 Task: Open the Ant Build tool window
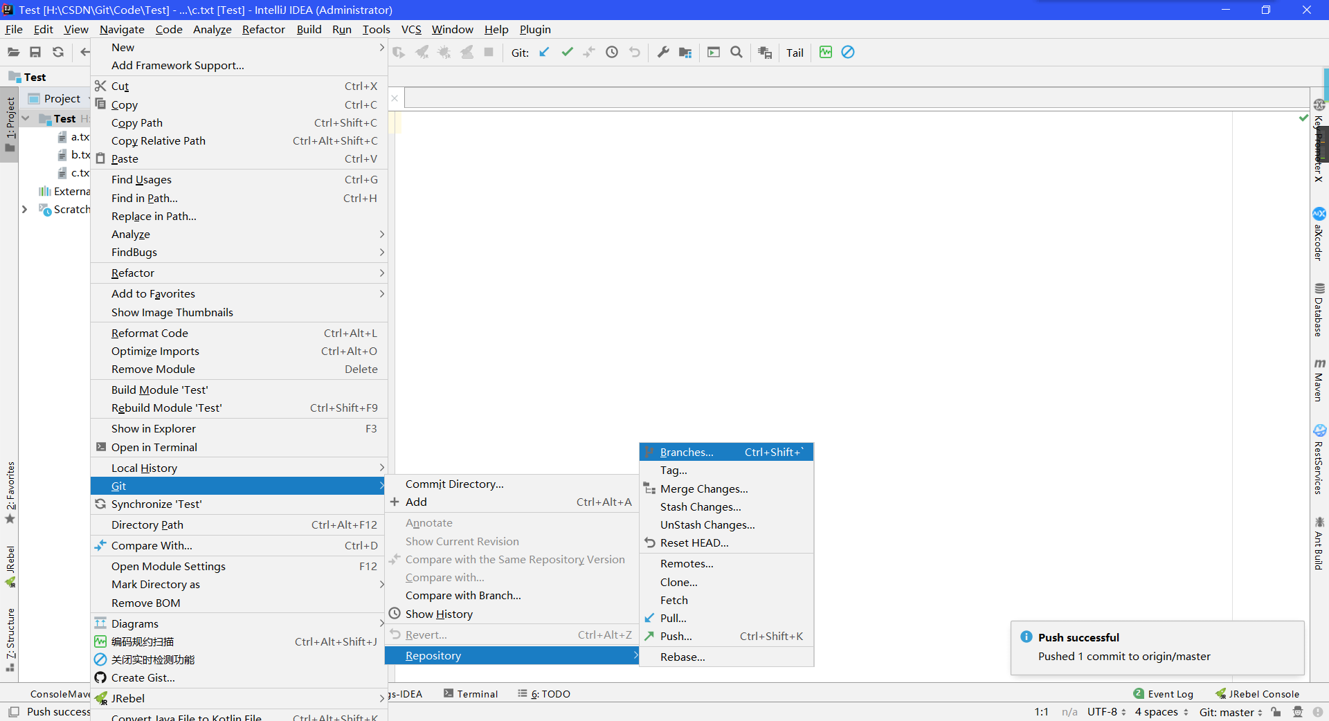point(1319,543)
